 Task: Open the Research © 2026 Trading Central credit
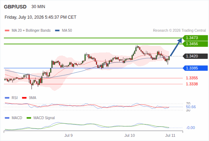pyautogui.click(x=179, y=31)
